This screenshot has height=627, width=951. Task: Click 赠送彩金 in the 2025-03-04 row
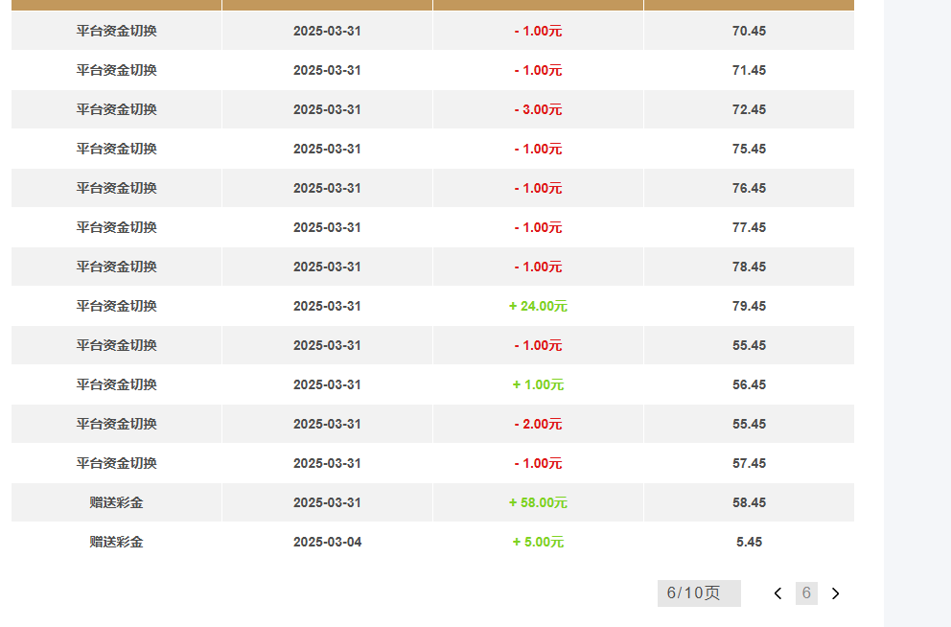[x=116, y=542]
